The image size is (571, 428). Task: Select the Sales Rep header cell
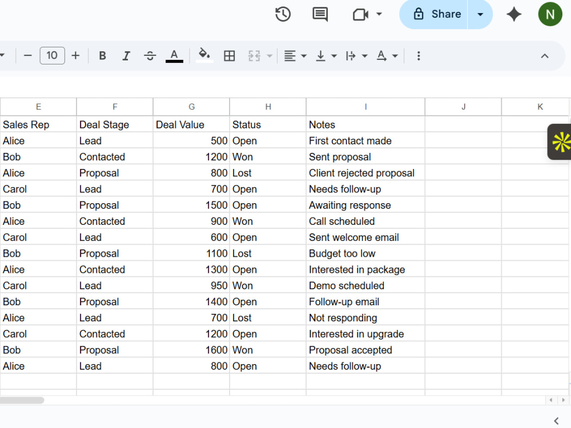coord(38,124)
